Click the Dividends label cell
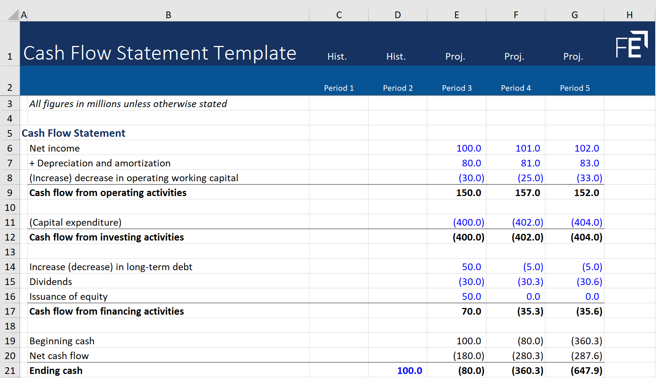The image size is (656, 378). (x=50, y=281)
